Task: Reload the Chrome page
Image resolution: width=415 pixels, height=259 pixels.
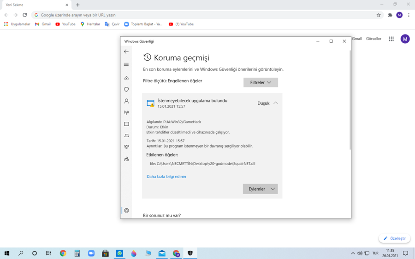Action: click(x=24, y=15)
